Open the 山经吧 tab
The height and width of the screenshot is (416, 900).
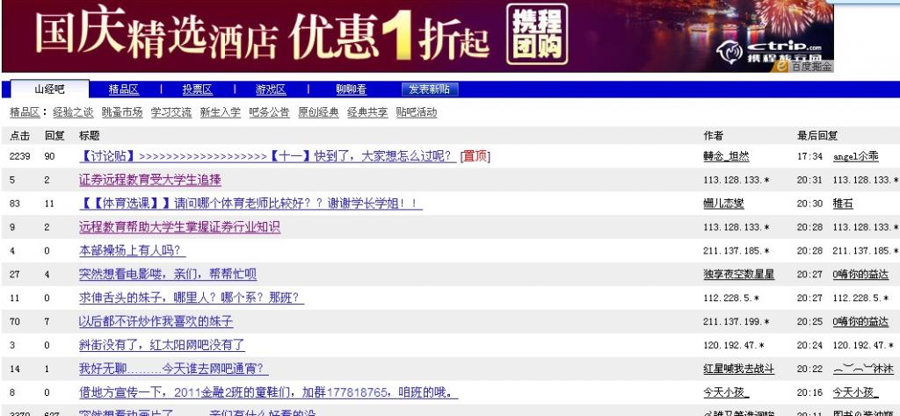pos(50,90)
